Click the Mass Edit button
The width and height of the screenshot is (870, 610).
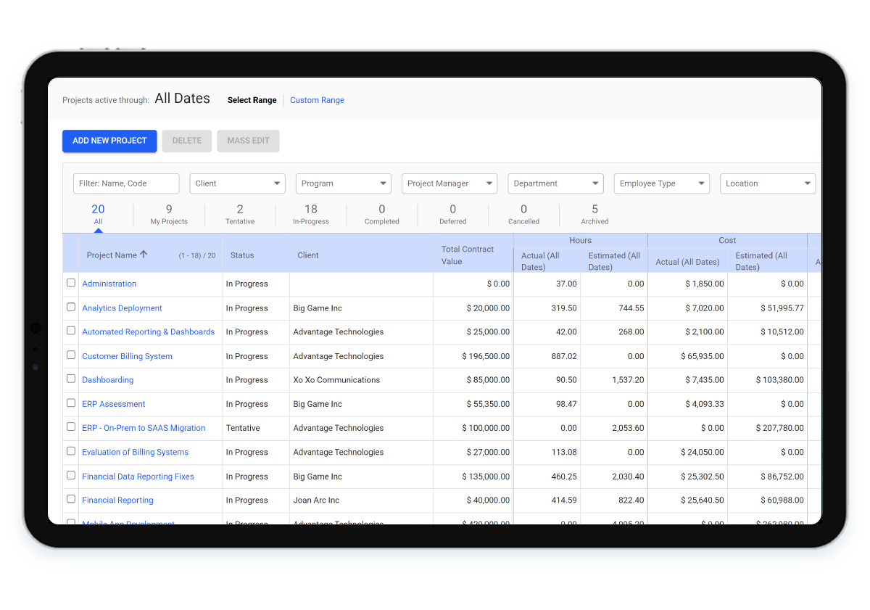(248, 141)
